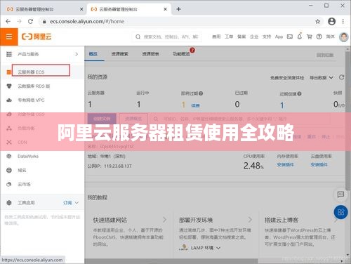Open the App top menu

[279, 37]
